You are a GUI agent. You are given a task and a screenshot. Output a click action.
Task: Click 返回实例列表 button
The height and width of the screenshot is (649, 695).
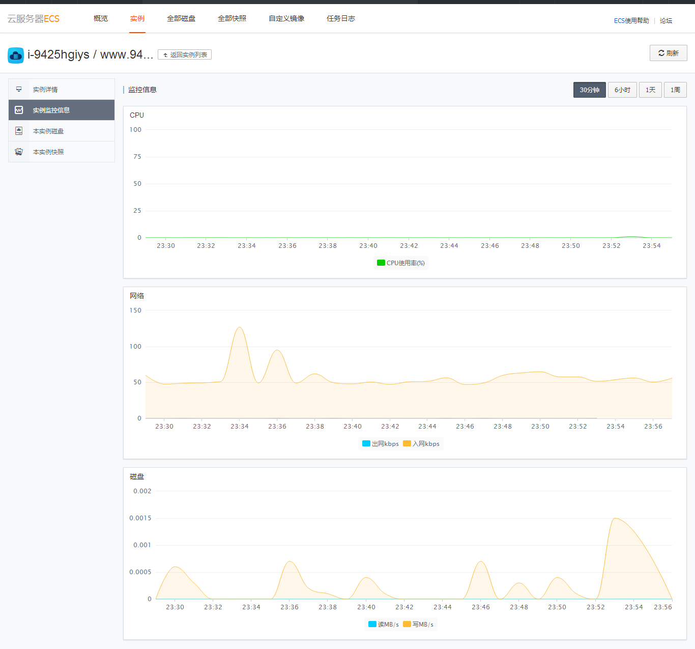click(x=185, y=54)
